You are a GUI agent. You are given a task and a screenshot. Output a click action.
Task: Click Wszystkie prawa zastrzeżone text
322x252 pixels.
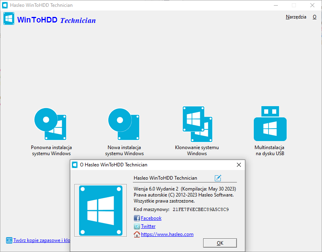[x=164, y=201]
